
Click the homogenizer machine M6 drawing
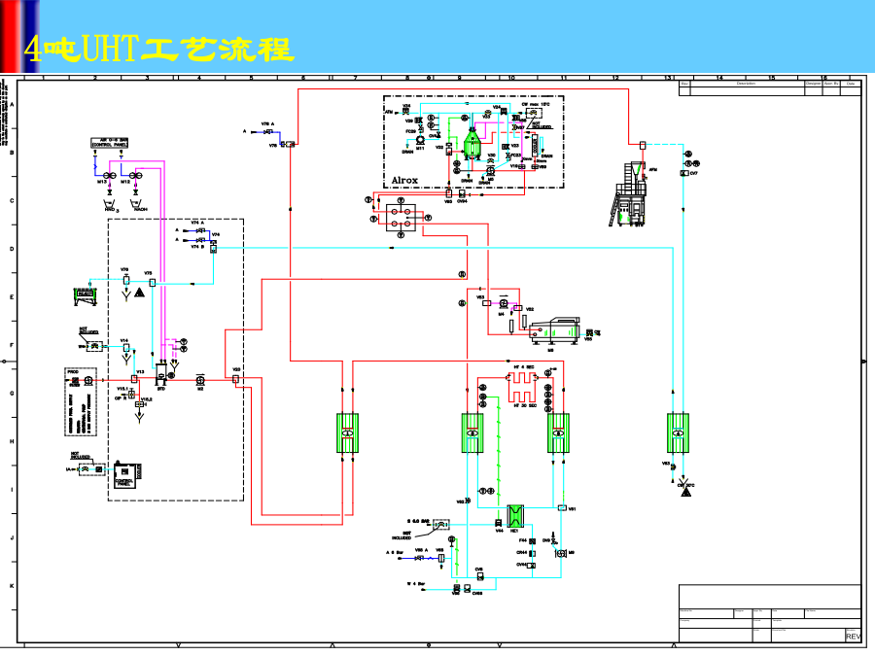click(x=555, y=330)
